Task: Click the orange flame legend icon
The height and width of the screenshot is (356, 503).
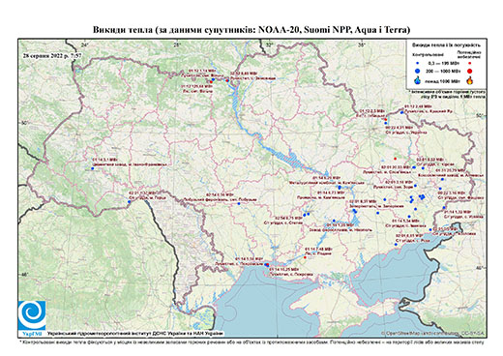Action: coord(470,80)
